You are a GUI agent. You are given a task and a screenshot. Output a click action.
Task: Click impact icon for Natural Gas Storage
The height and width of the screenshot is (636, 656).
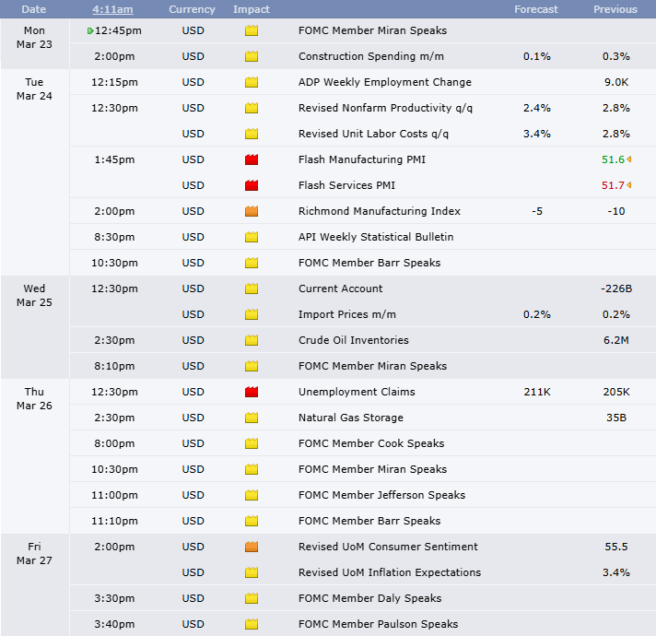(x=252, y=418)
